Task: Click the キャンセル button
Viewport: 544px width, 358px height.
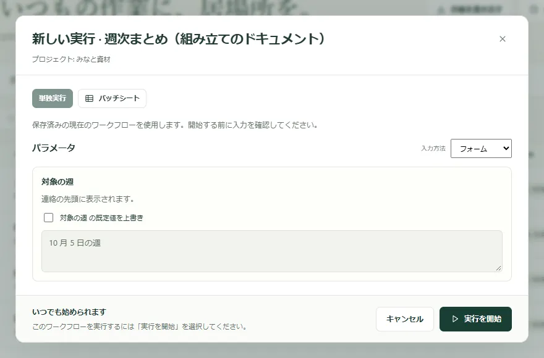Action: (404, 319)
